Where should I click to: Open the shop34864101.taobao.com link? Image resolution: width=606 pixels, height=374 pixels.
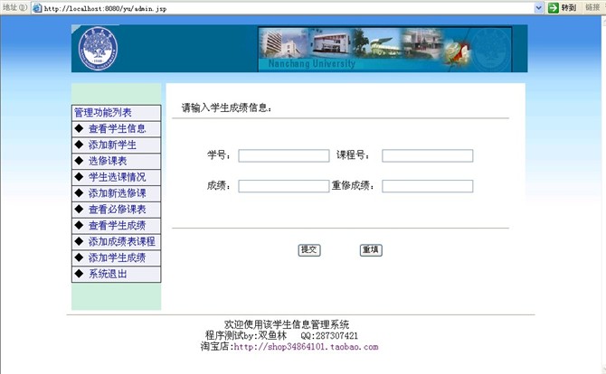click(306, 347)
